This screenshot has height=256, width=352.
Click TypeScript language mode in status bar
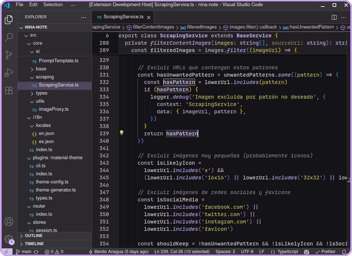point(287,252)
